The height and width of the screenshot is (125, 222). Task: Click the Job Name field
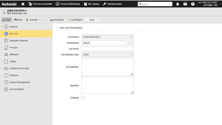108,49
